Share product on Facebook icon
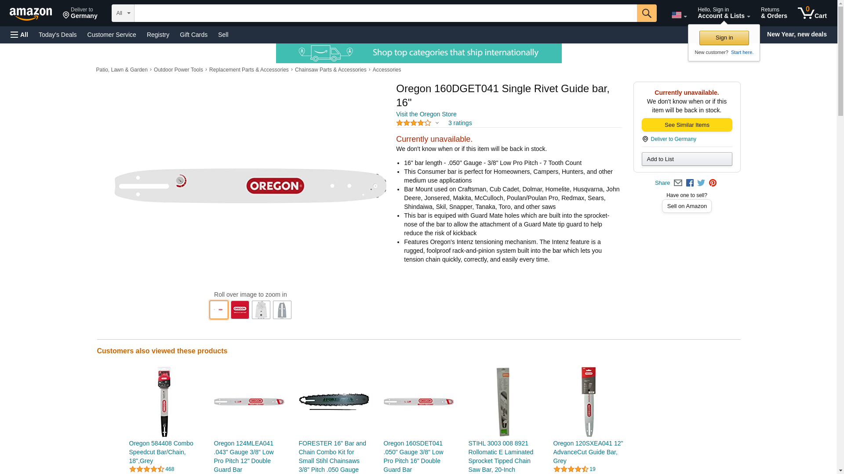The image size is (844, 474). click(x=690, y=183)
